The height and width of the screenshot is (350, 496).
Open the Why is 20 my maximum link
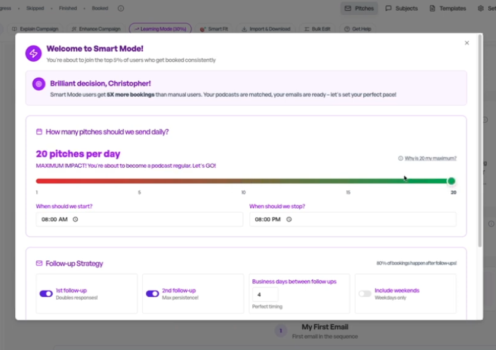click(x=431, y=158)
